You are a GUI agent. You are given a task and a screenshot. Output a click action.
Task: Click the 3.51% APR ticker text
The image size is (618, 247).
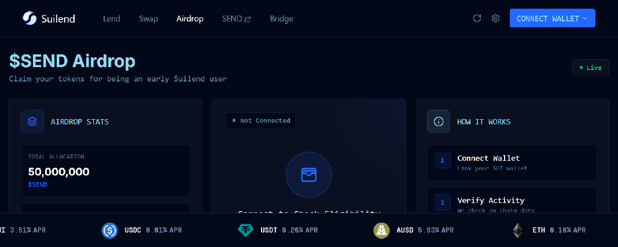(x=28, y=230)
